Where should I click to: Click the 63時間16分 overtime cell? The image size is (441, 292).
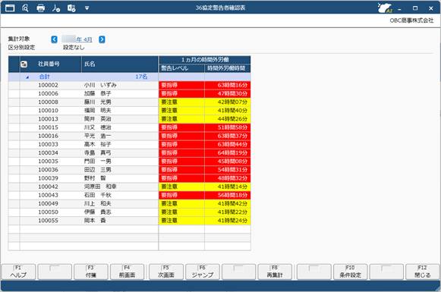tap(228, 85)
